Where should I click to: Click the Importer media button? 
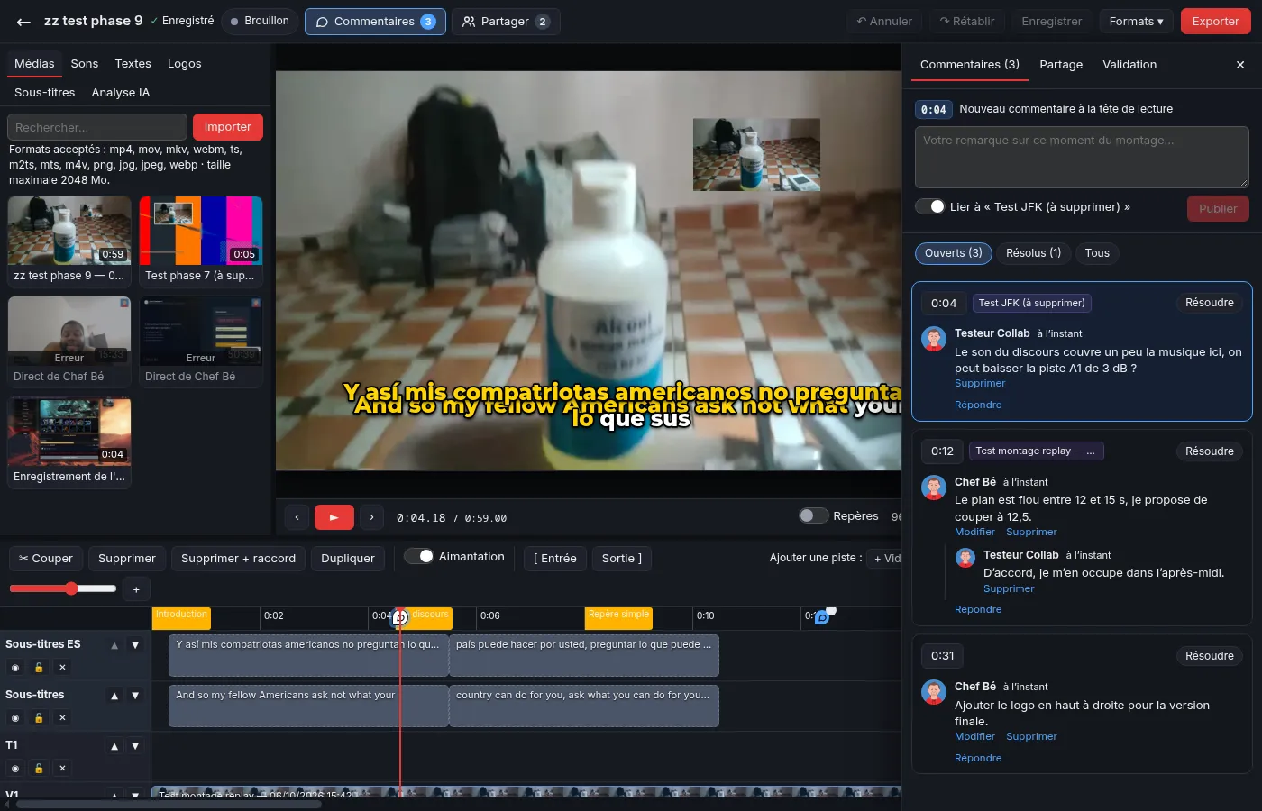[228, 127]
